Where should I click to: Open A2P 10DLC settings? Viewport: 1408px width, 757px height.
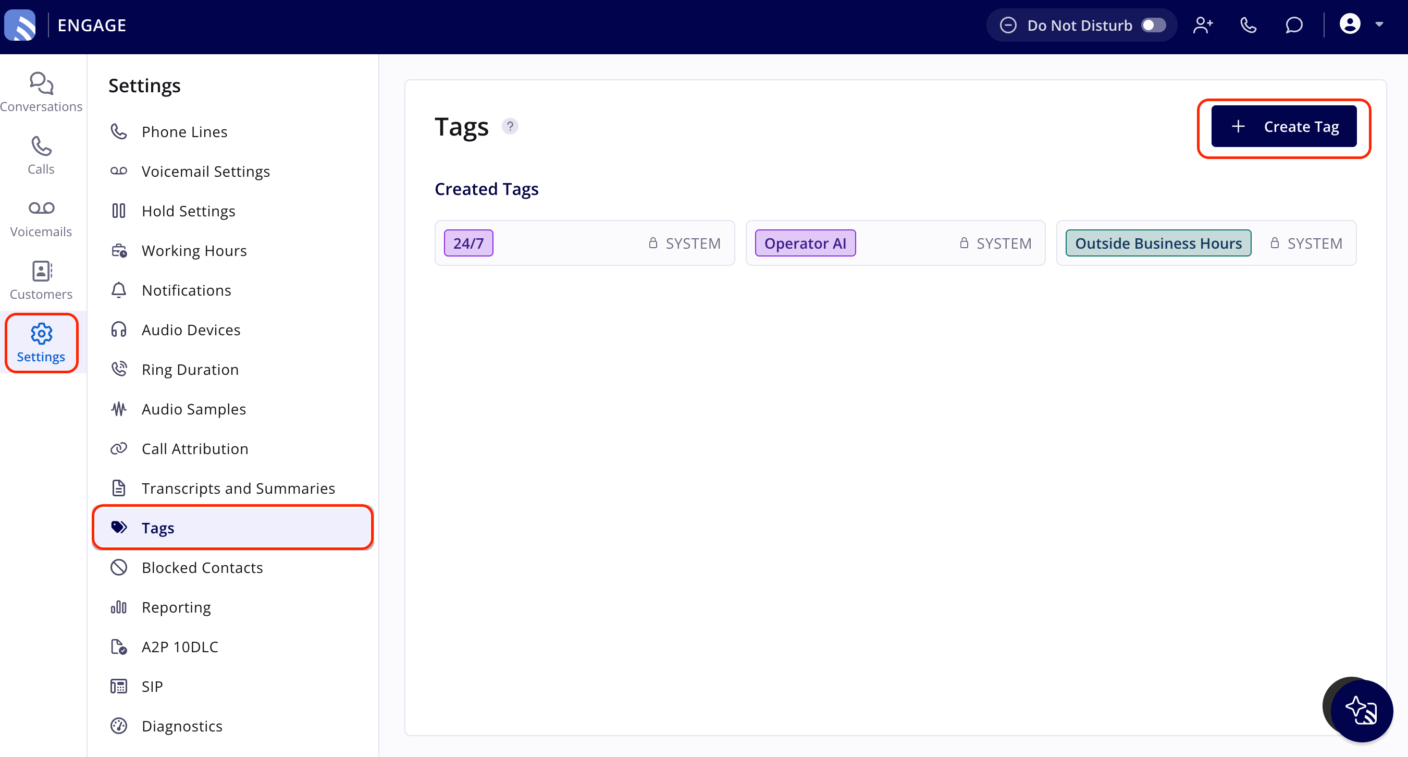pos(232,646)
